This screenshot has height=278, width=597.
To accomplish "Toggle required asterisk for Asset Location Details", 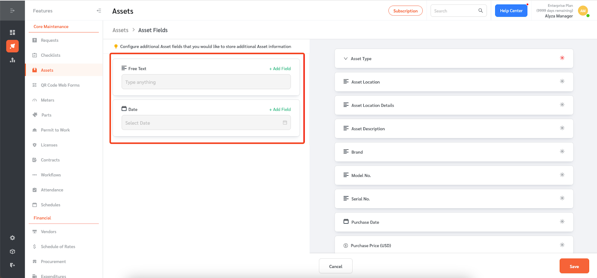I will point(562,105).
